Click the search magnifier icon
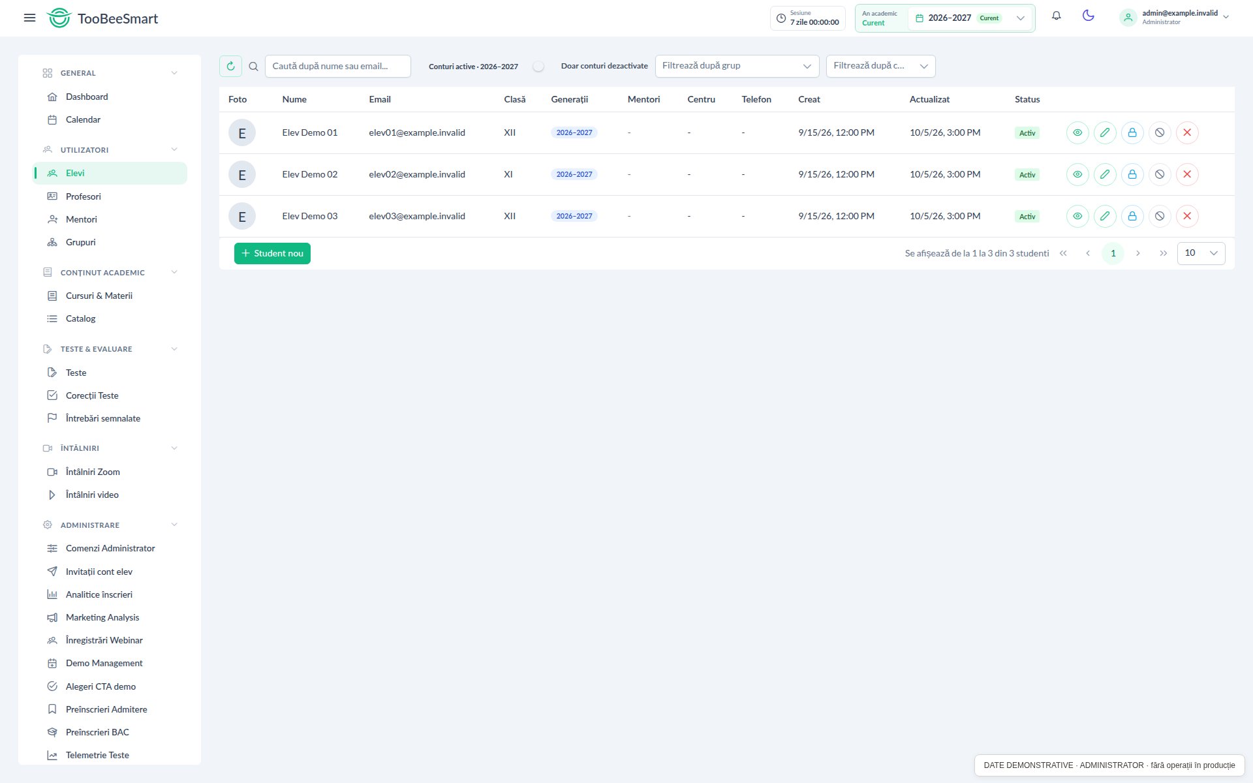This screenshot has height=783, width=1253. pos(253,66)
